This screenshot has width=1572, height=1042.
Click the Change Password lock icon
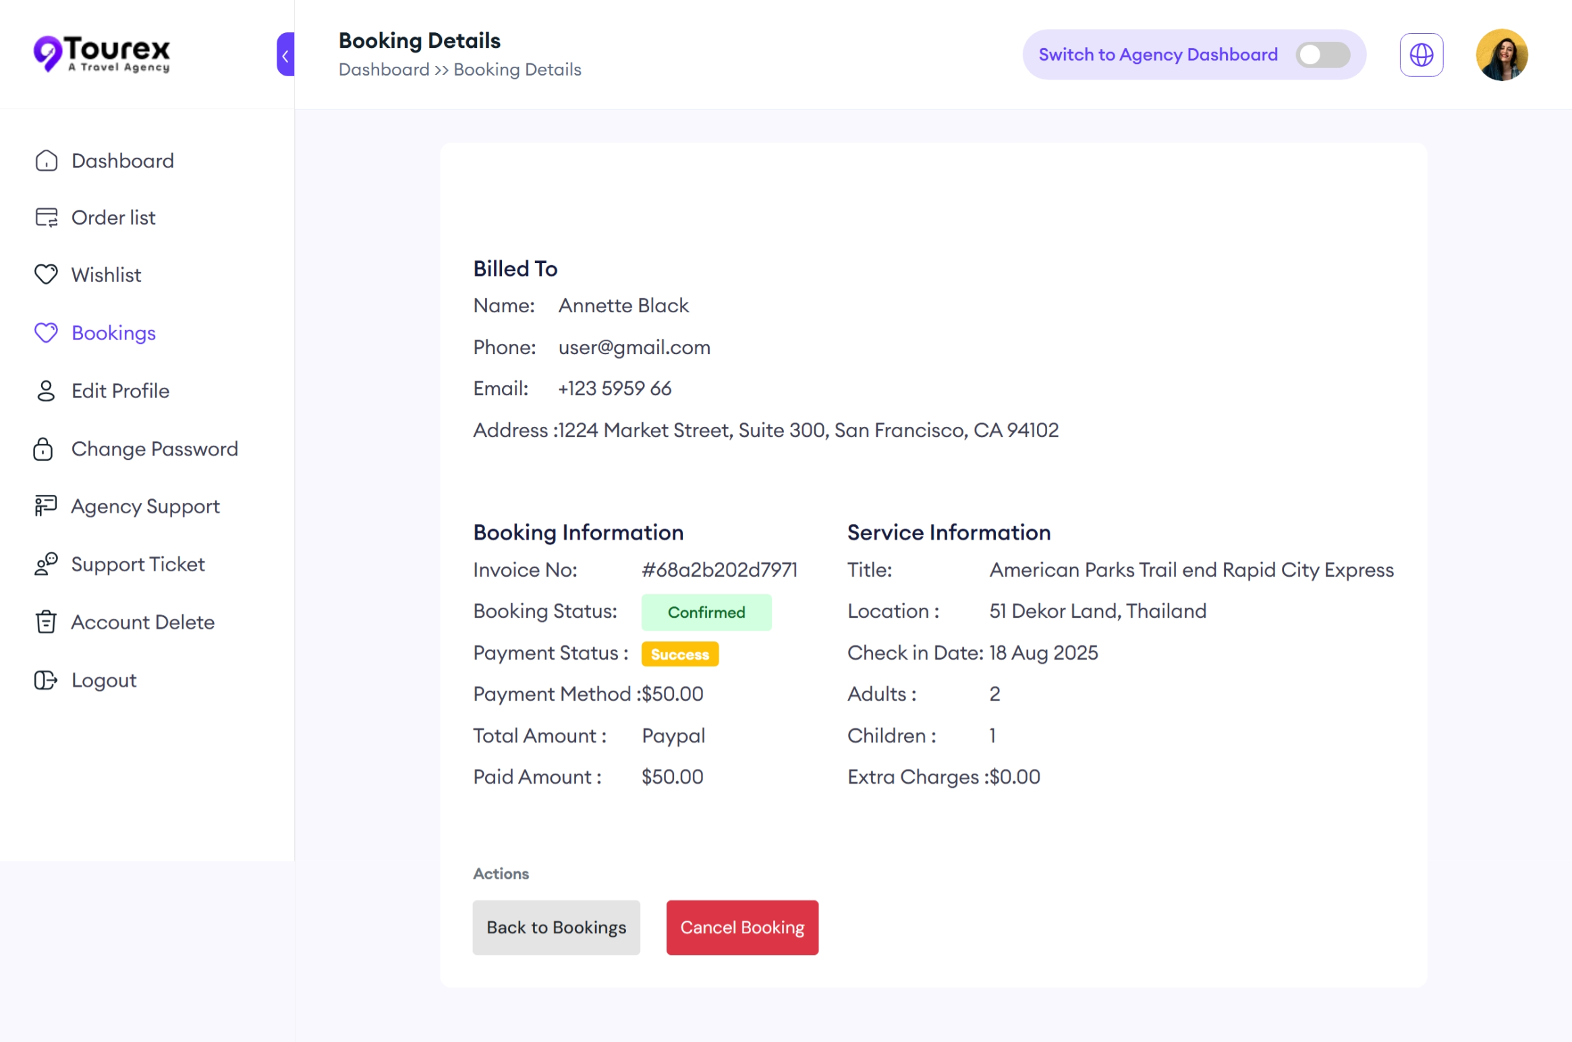[43, 448]
